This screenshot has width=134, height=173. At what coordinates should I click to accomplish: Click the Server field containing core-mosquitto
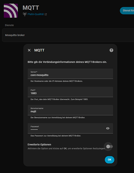(x=70, y=74)
